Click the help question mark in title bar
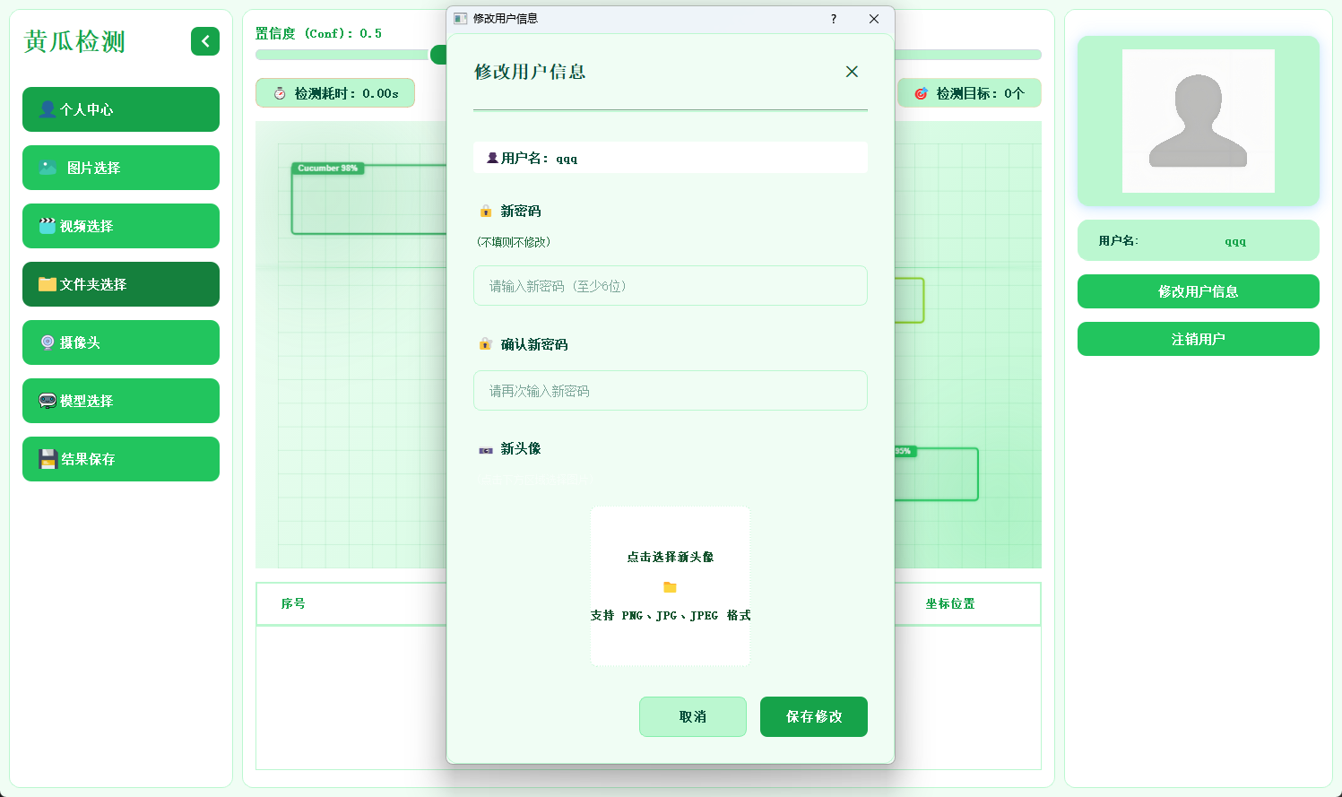Viewport: 1342px width, 797px height. coord(834,19)
